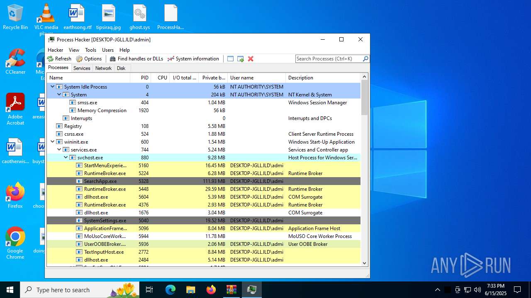This screenshot has width=531, height=298.
Task: Sort by the Private bytes column header
Action: tap(213, 78)
